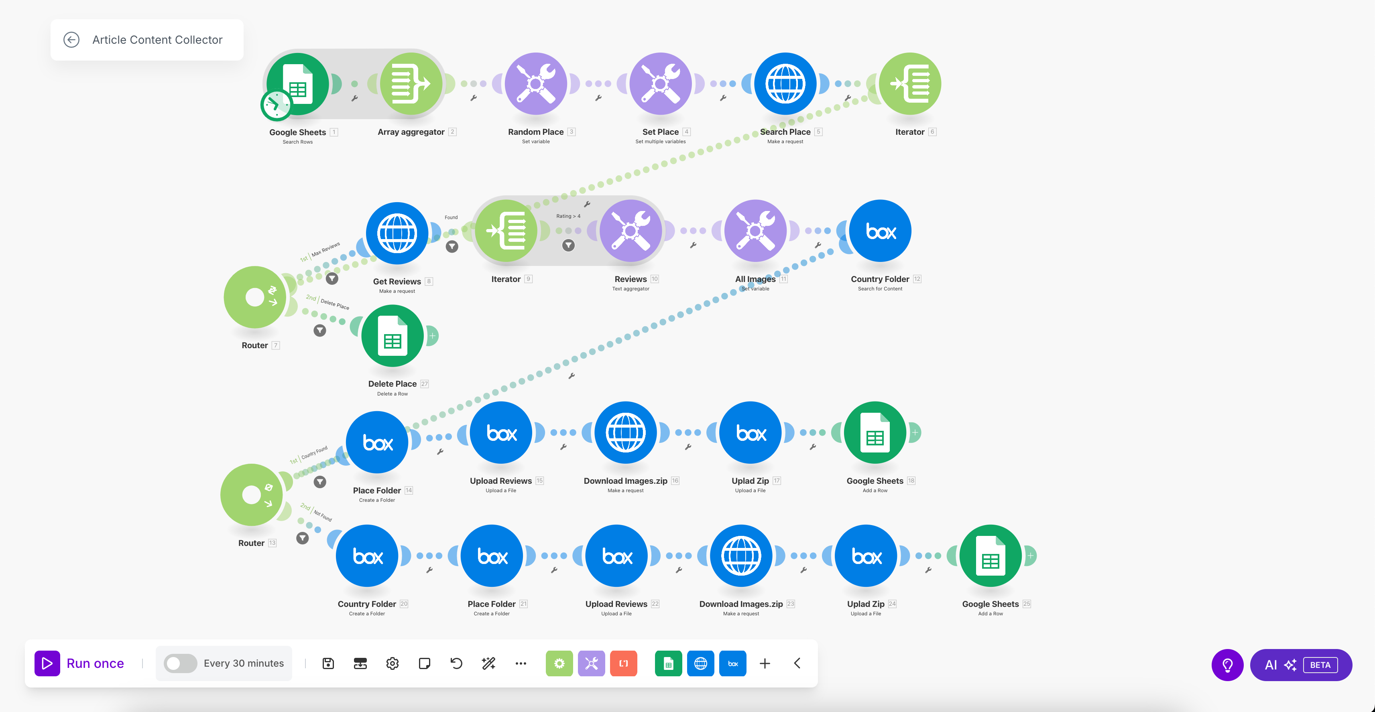Viewport: 1375px width, 712px height.
Task: Click the save scenario icon
Action: 328,663
